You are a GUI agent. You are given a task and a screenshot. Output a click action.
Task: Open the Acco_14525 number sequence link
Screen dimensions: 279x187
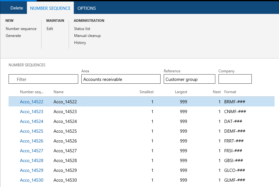coord(32,131)
